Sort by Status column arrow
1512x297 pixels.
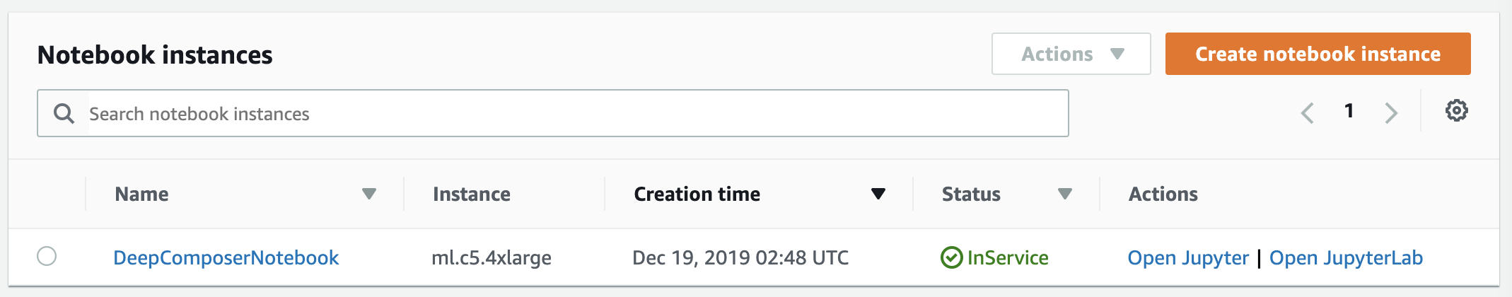pyautogui.click(x=1065, y=194)
